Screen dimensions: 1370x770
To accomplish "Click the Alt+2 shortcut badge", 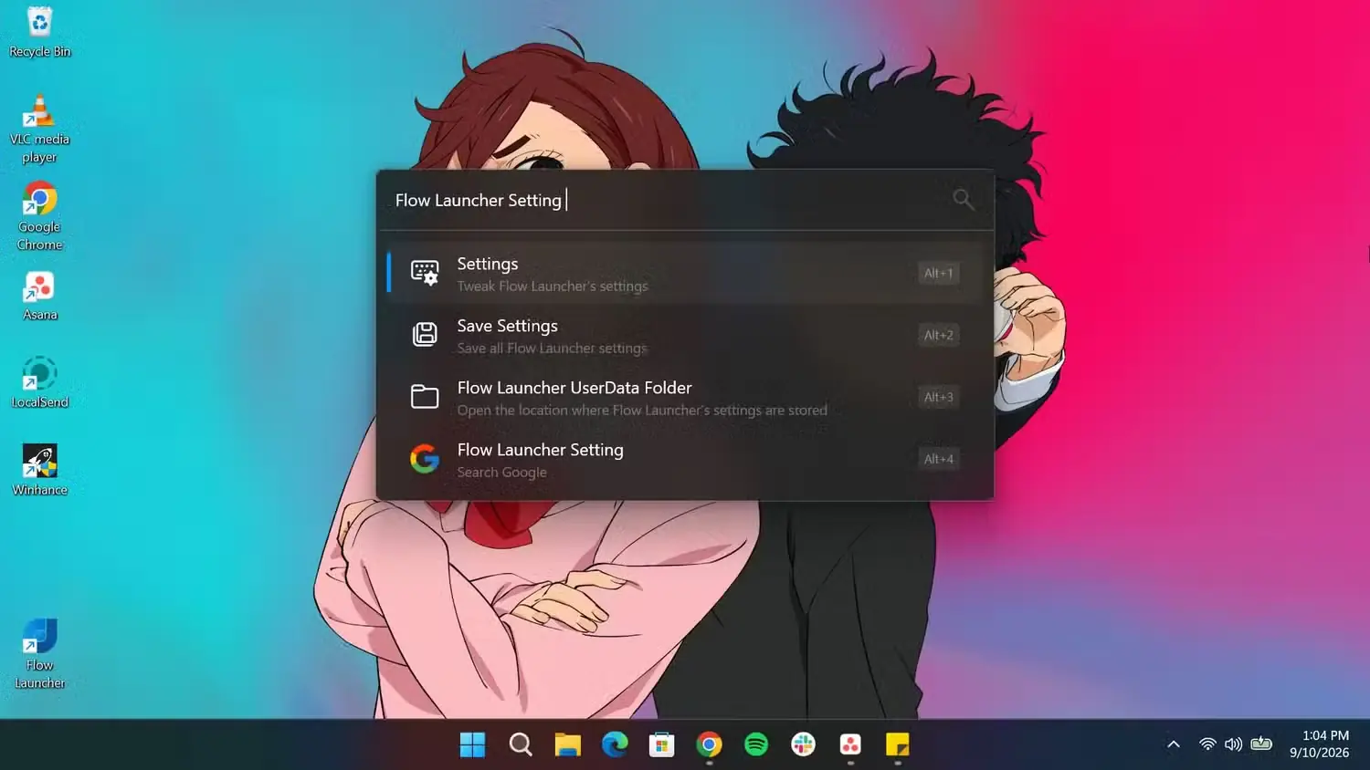I will tap(938, 335).
